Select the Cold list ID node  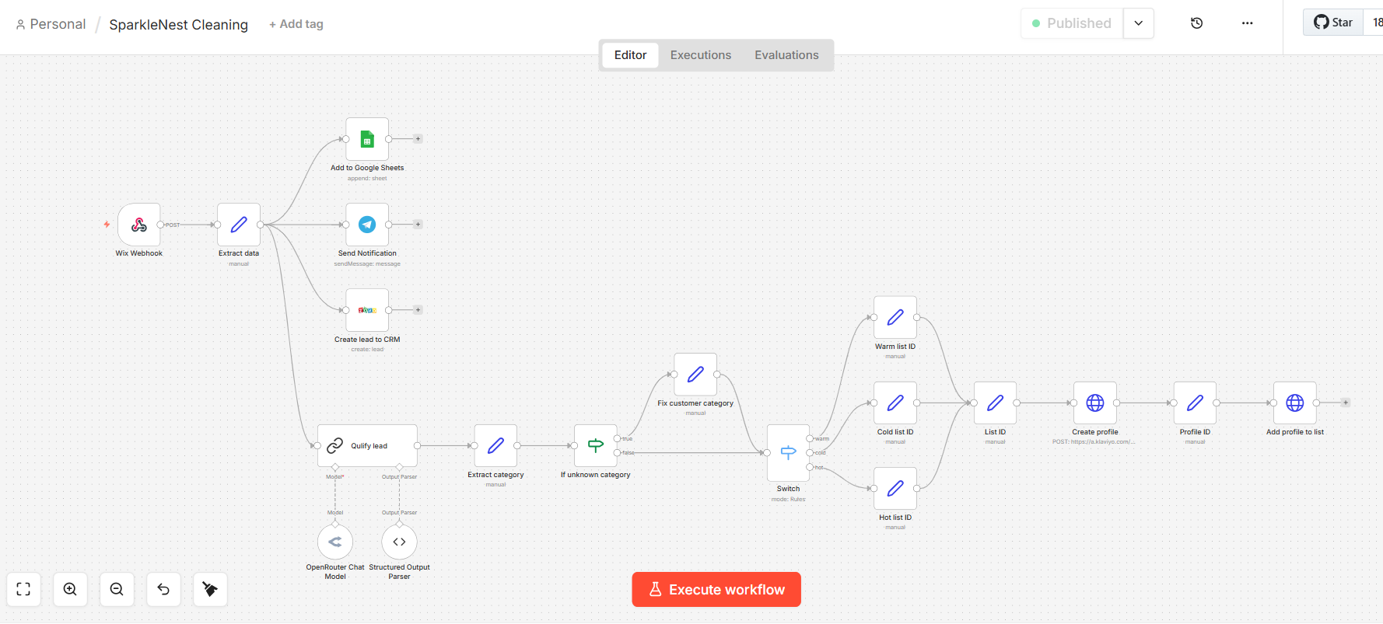coord(895,403)
